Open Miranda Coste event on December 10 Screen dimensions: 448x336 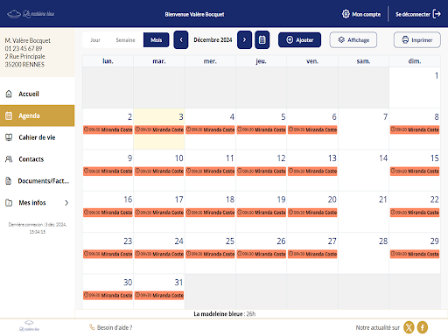(159, 171)
